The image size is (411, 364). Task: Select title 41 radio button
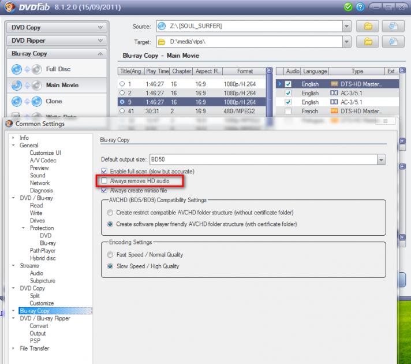tap(122, 111)
